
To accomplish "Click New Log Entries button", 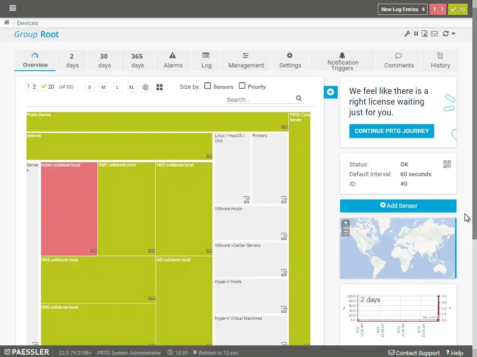I will point(402,9).
